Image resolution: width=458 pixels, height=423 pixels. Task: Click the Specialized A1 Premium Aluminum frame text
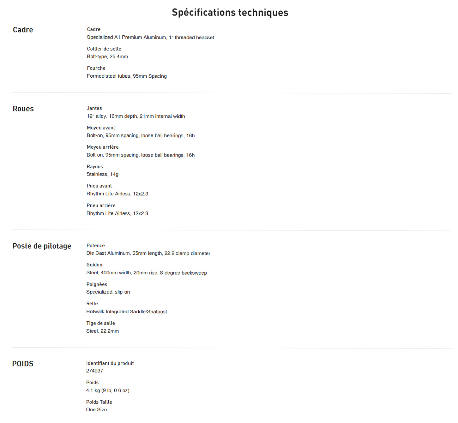click(150, 37)
